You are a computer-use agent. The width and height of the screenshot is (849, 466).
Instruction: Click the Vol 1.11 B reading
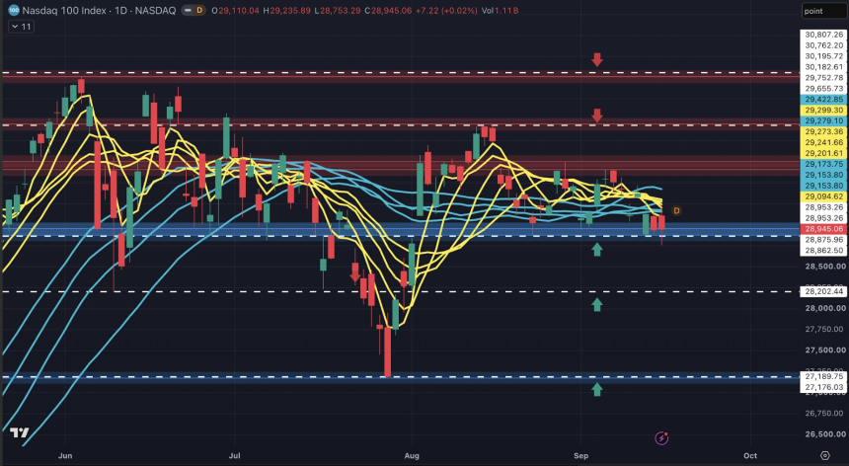(500, 10)
